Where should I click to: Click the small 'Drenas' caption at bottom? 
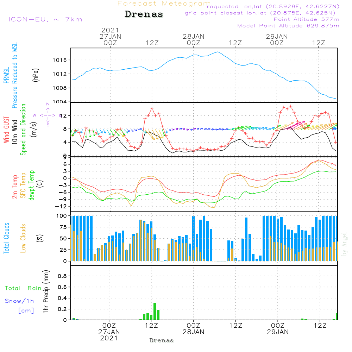(x=162, y=340)
